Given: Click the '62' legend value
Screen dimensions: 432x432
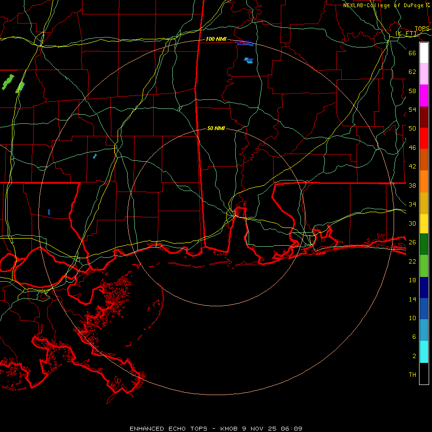Looking at the screenshot, I should (x=412, y=72).
